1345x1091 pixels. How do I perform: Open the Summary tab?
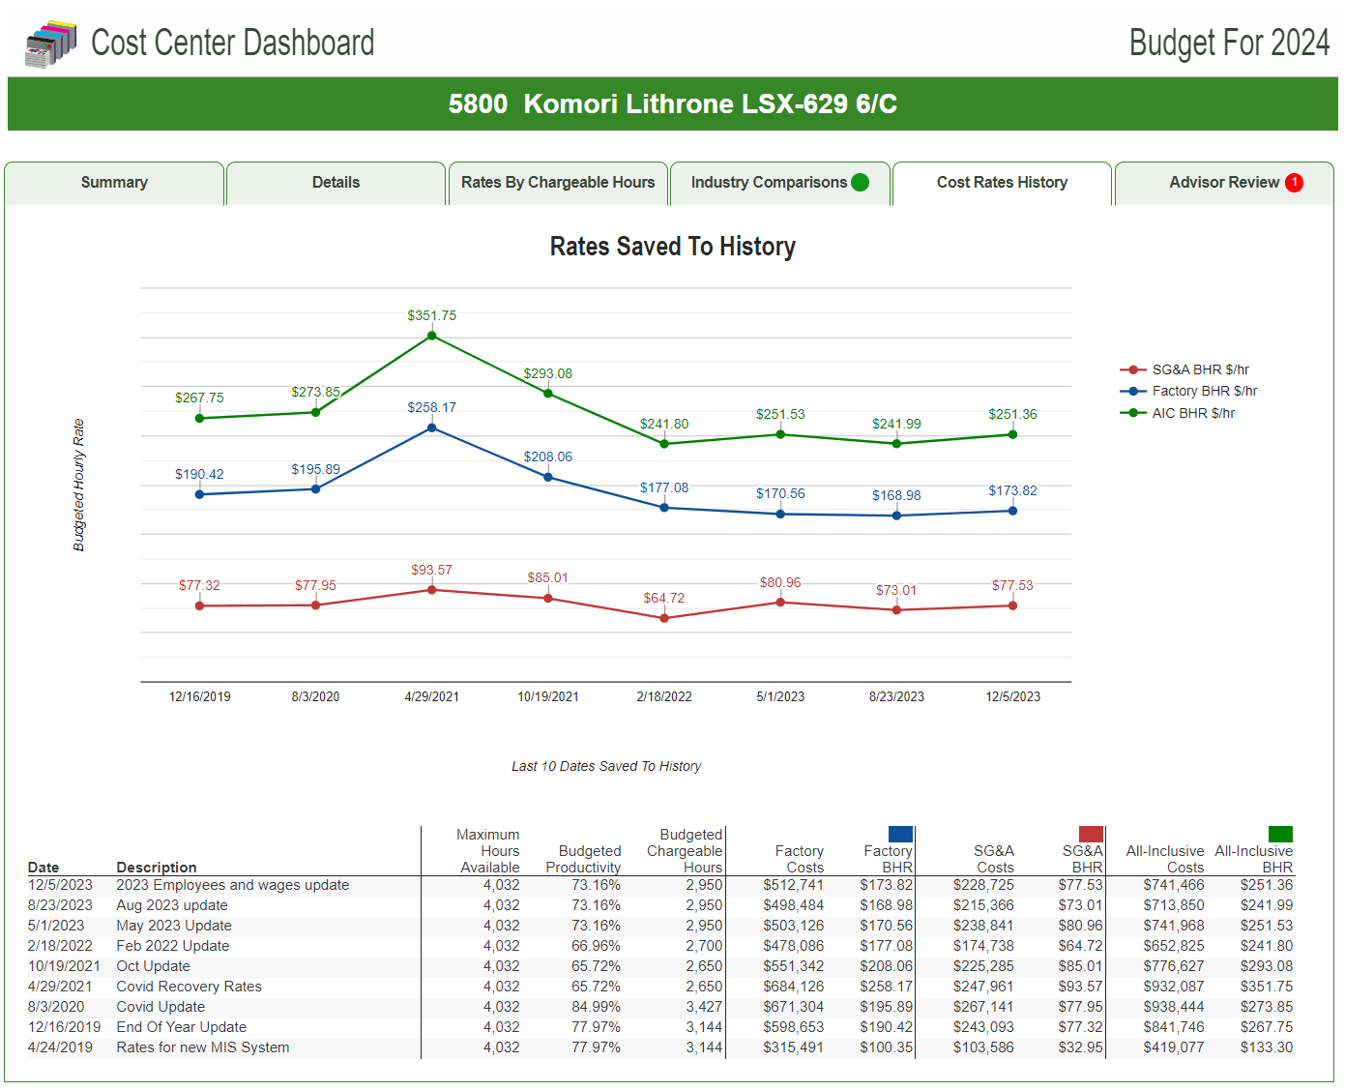coord(114,183)
